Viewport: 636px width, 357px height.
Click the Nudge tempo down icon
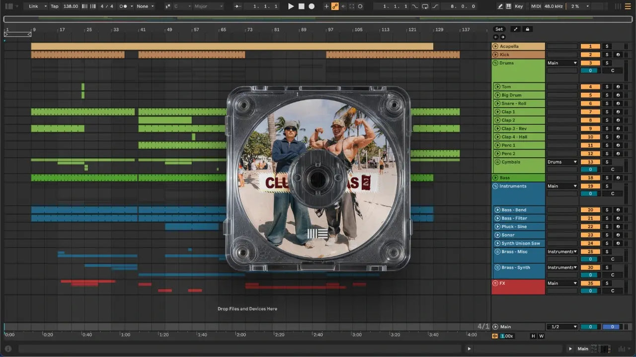click(84, 6)
